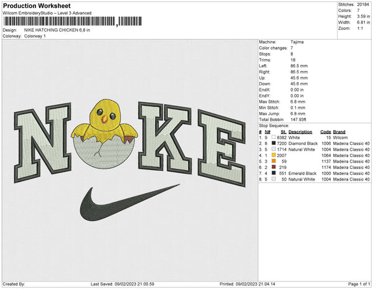Viewport: 373px width, 289px height.
Task: Click code 1137 in the stop list
Action: pyautogui.click(x=326, y=161)
